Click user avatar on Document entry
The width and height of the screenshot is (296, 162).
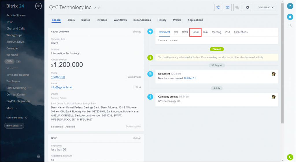tap(273, 74)
